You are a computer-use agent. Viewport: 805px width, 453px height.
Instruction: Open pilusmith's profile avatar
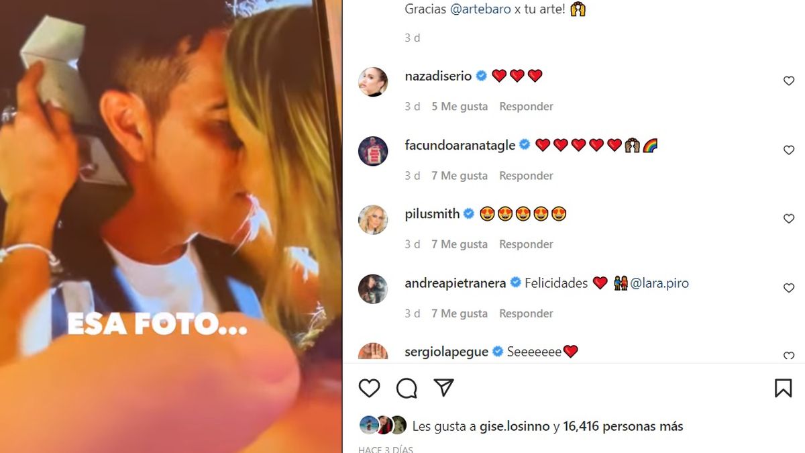coord(373,219)
